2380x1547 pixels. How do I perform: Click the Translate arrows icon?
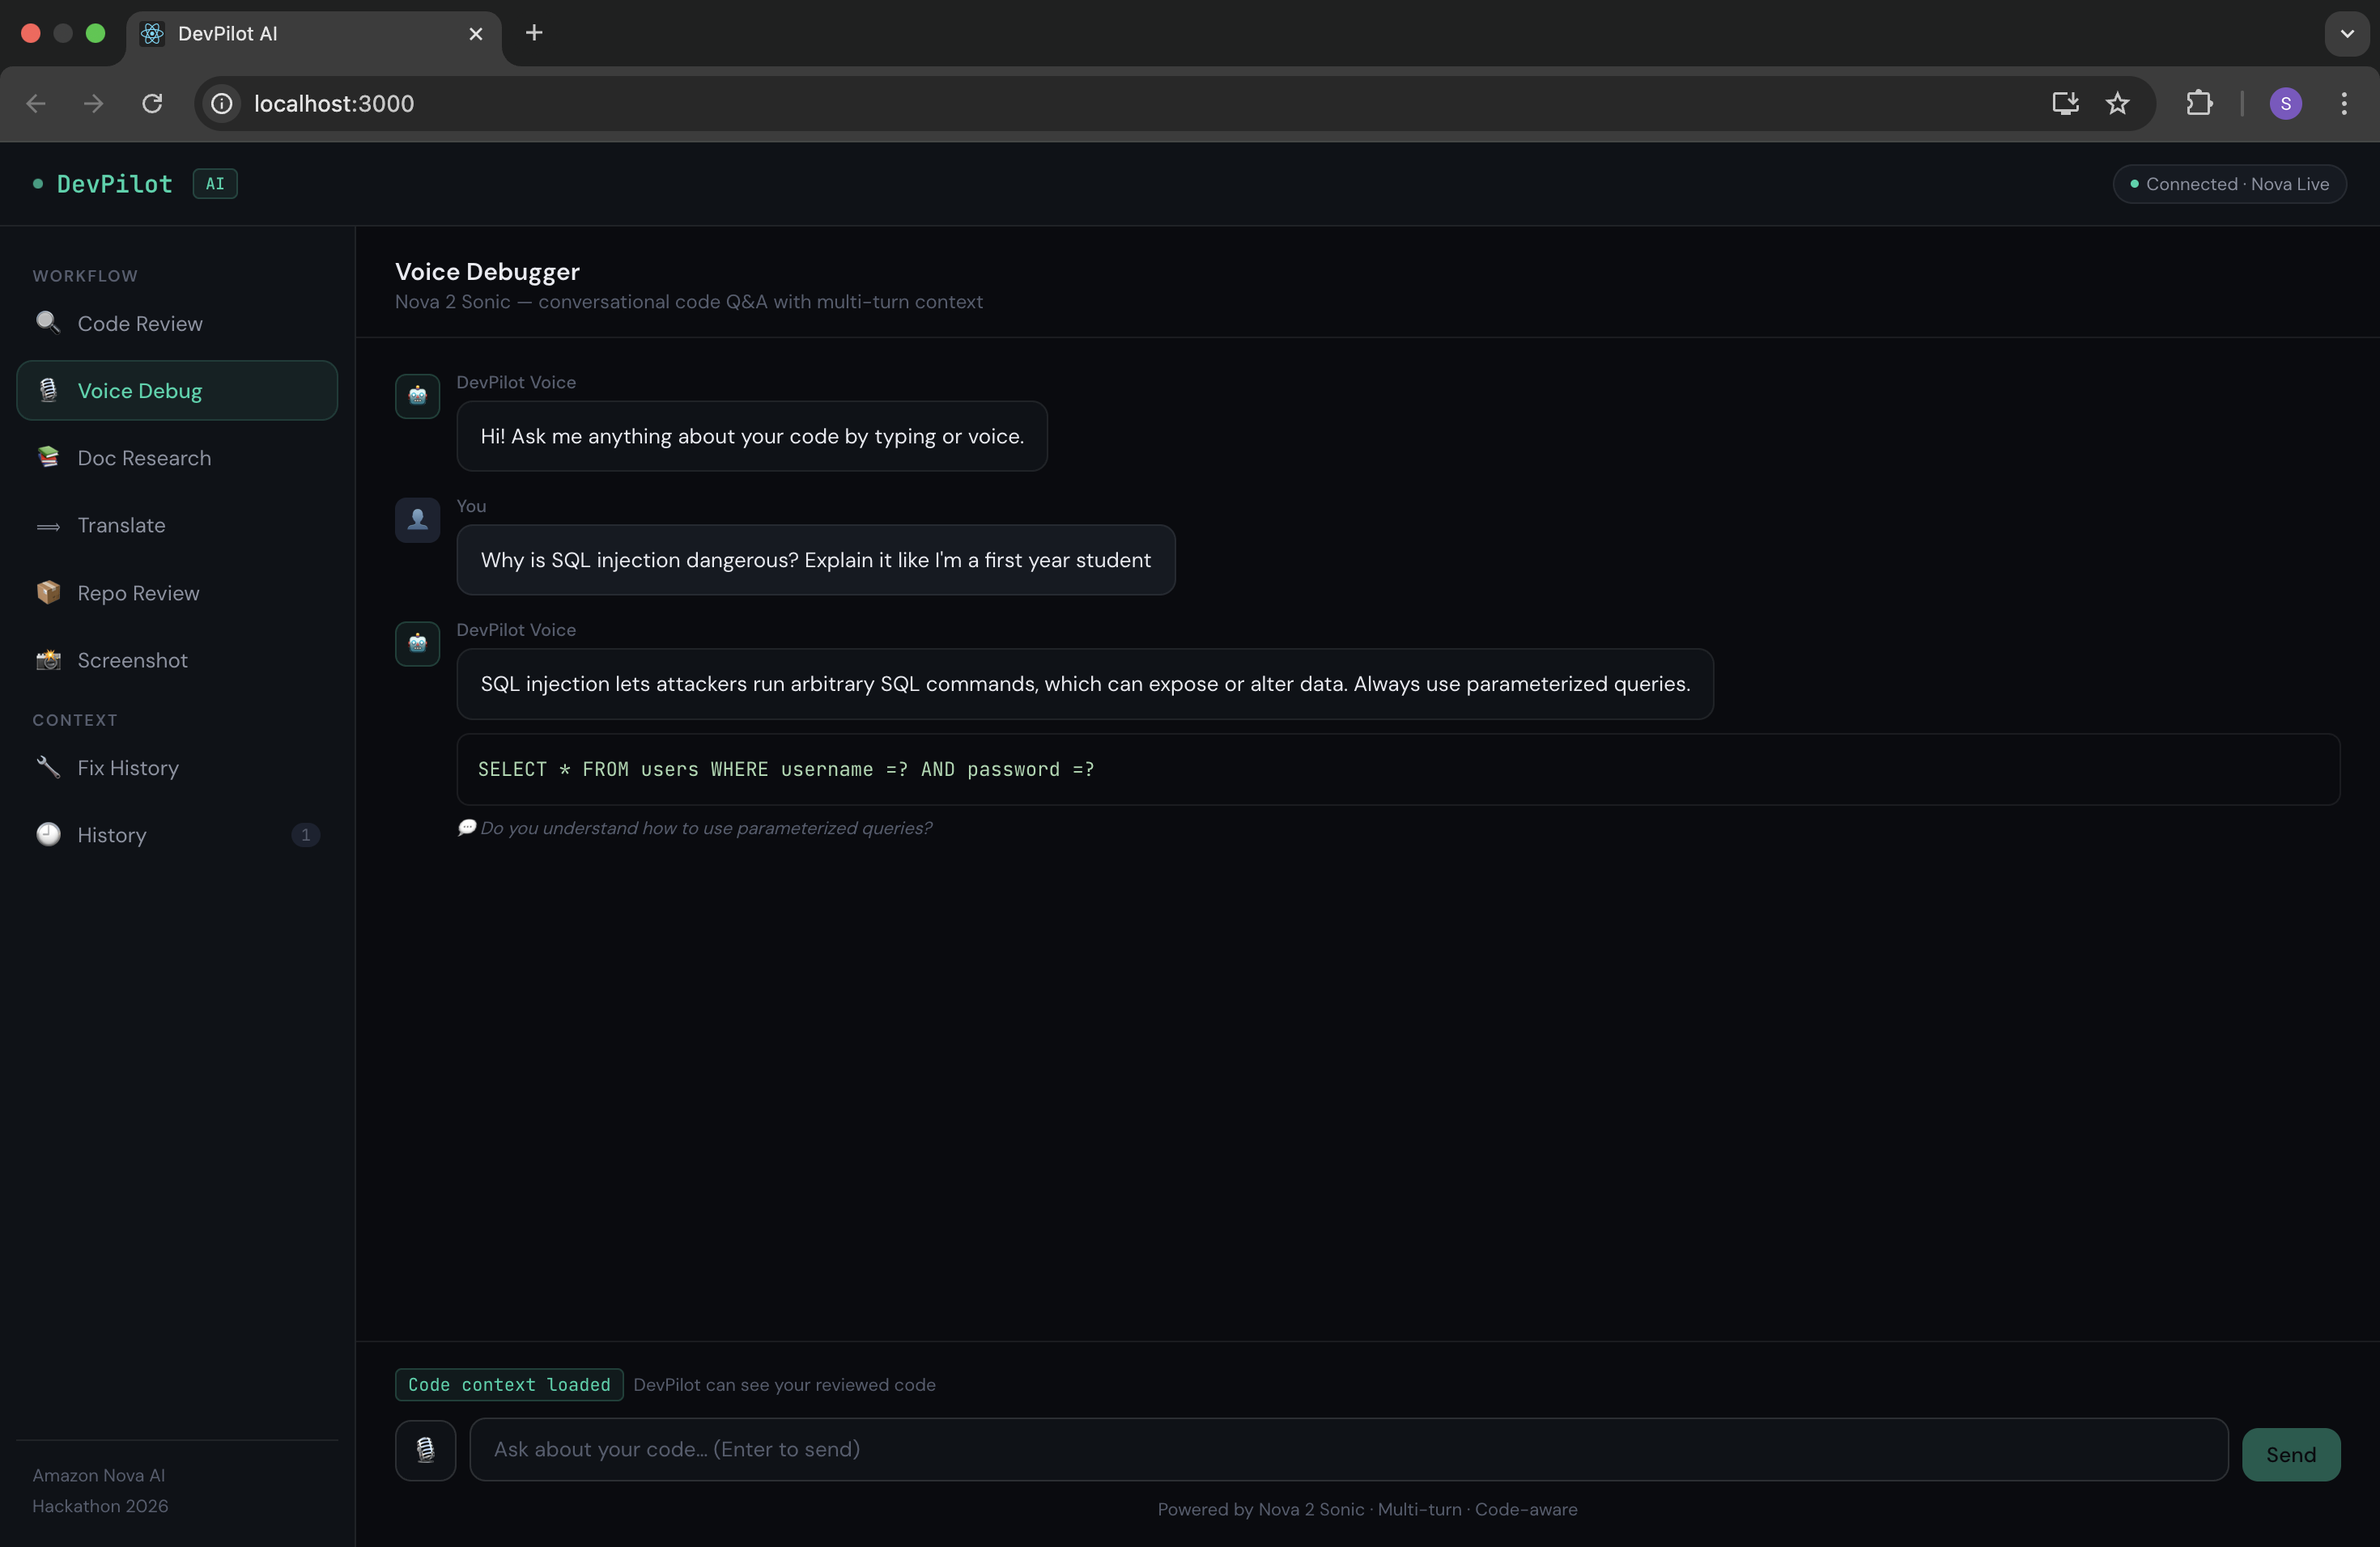point(48,526)
